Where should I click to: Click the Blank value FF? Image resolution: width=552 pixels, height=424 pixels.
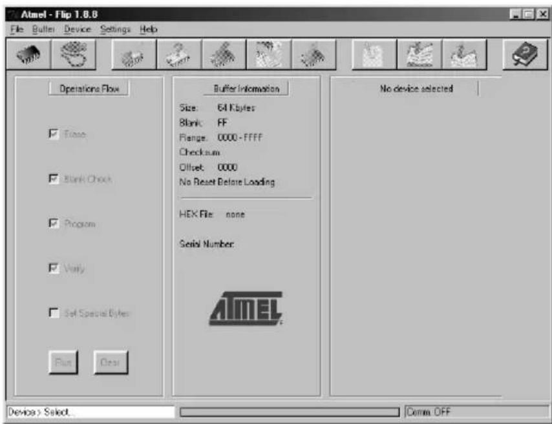(x=222, y=123)
